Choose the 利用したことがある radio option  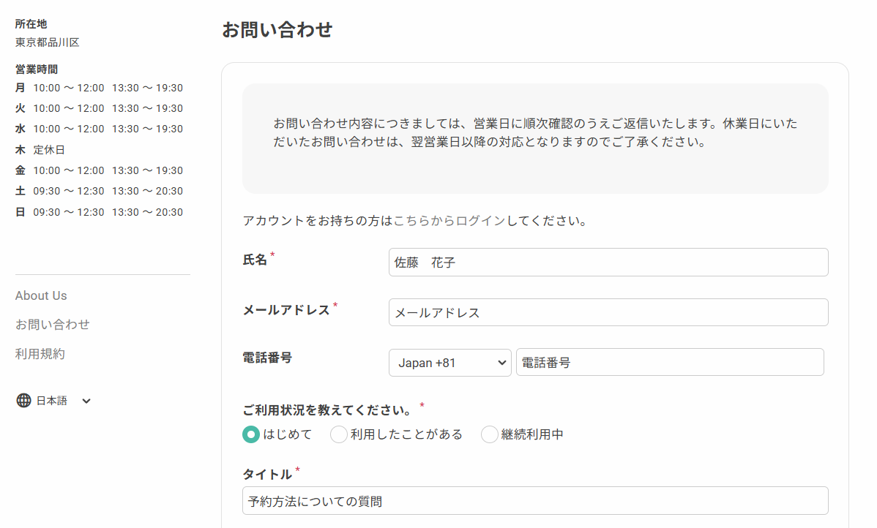click(x=339, y=434)
